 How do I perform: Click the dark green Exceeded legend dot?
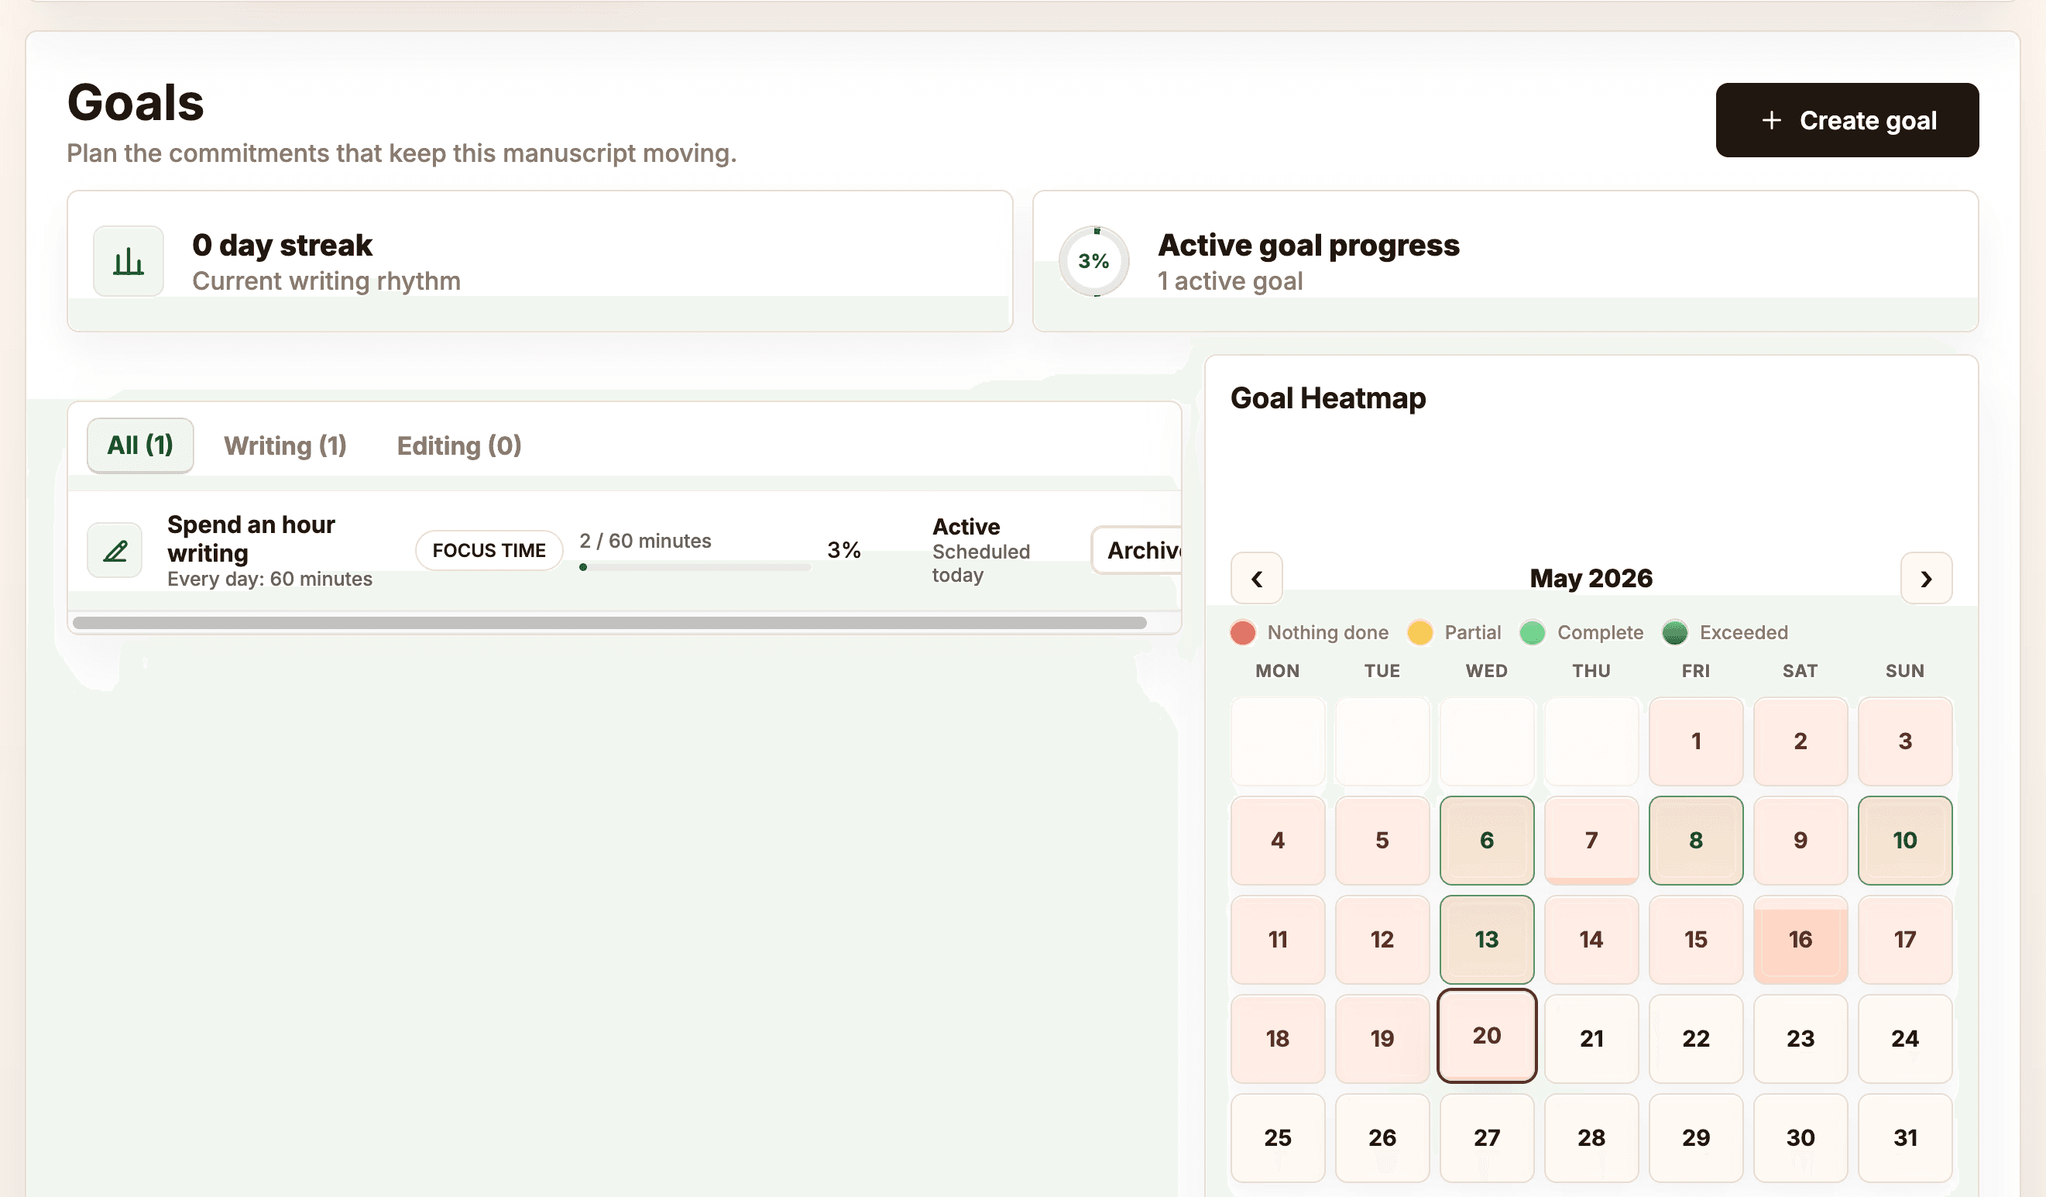tap(1674, 631)
